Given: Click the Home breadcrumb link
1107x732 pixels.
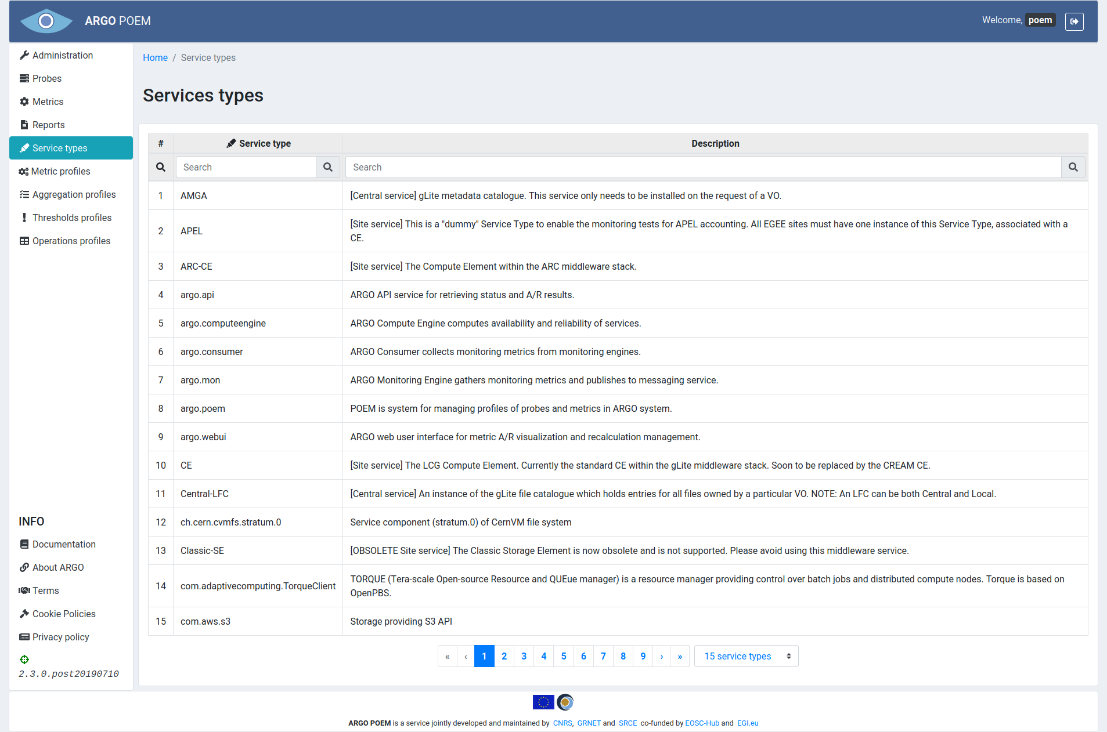Looking at the screenshot, I should (155, 57).
